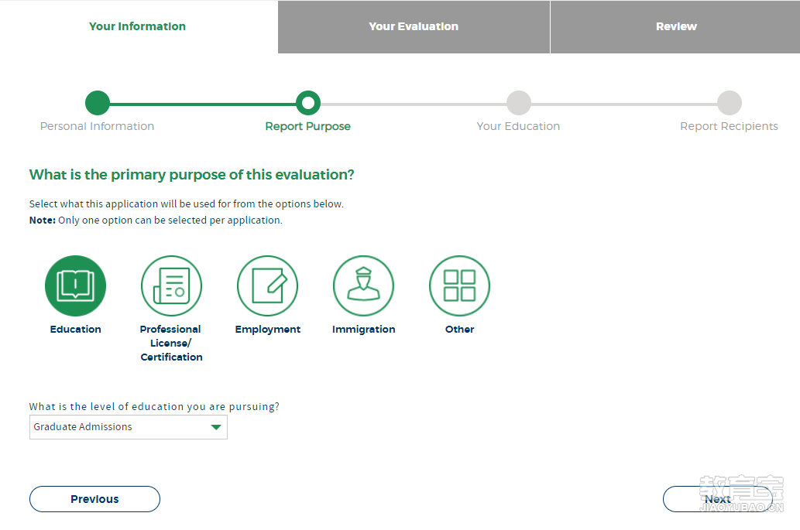Screen dimensions: 800x530
Task: Click the Employment label text
Action: coord(268,329)
